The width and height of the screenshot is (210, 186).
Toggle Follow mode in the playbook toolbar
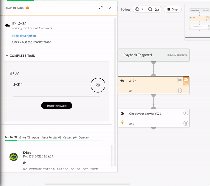click(x=126, y=9)
